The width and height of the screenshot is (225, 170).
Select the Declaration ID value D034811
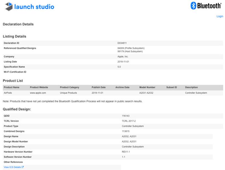(x=122, y=43)
